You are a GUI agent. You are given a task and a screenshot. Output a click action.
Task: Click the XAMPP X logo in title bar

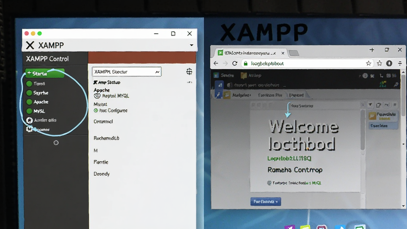pos(30,45)
